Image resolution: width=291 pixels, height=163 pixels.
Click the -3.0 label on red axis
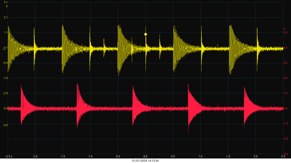tap(286, 154)
